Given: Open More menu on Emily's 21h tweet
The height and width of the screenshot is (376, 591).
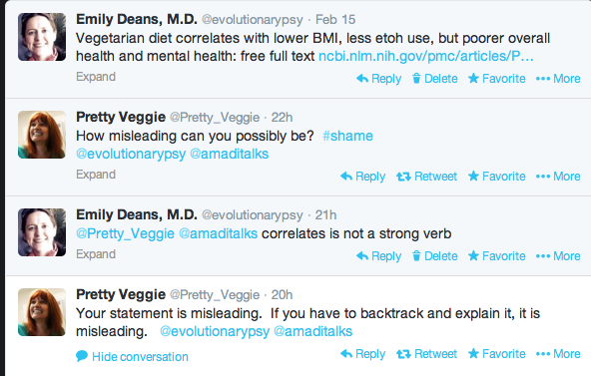Looking at the screenshot, I should (558, 256).
